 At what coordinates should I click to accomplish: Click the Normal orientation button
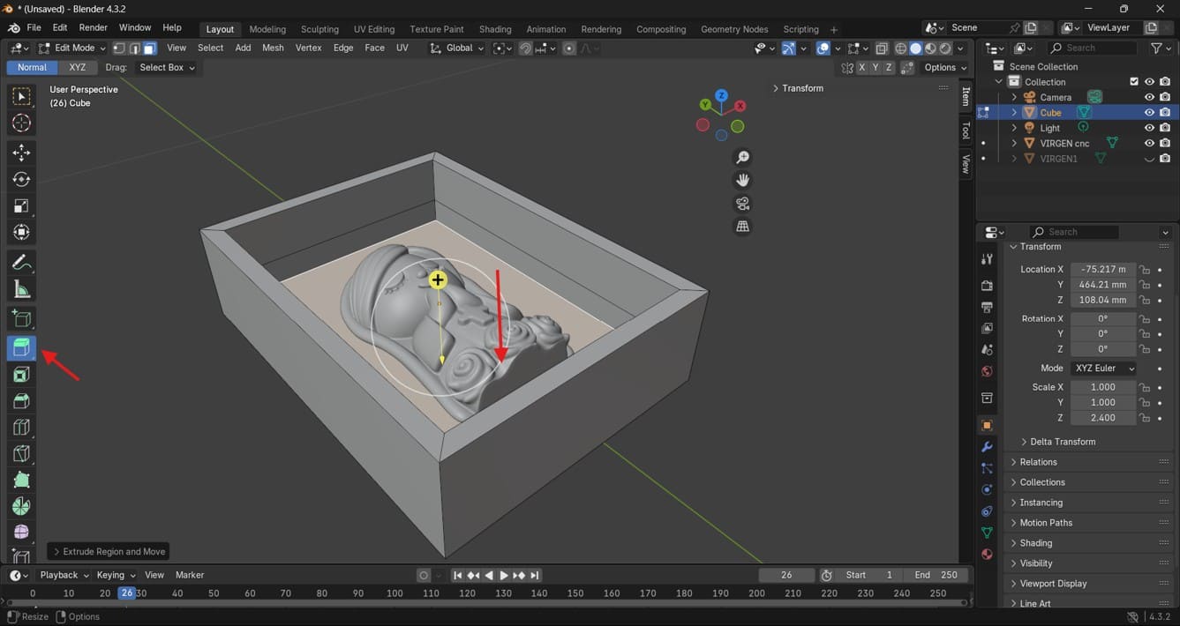(x=32, y=67)
